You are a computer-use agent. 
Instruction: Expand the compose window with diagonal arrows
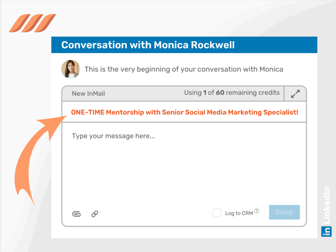click(x=295, y=93)
